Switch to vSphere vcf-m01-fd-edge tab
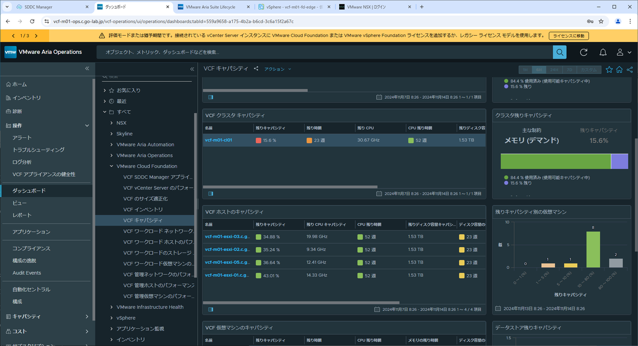The width and height of the screenshot is (638, 346). (x=293, y=7)
